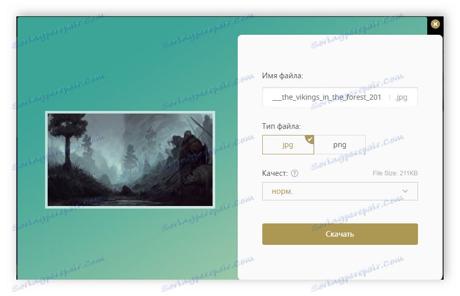Edit the file name input field
This screenshot has width=460, height=296.
(340, 97)
